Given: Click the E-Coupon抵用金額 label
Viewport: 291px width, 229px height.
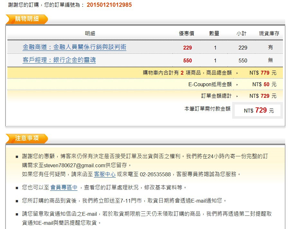Looking at the screenshot, I should pos(210,85).
